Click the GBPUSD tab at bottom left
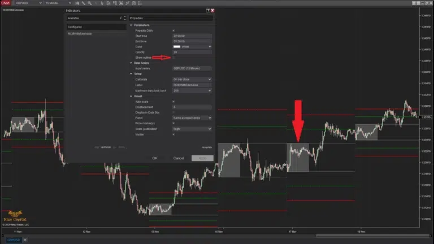The width and height of the screenshot is (434, 244). [x=10, y=240]
